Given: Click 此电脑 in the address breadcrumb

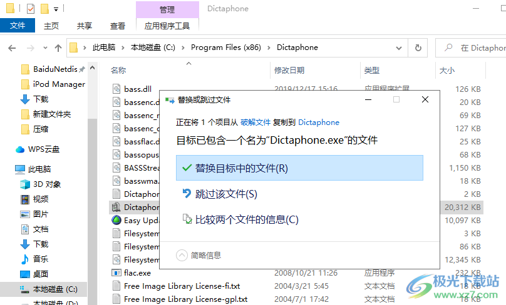Looking at the screenshot, I should 104,47.
